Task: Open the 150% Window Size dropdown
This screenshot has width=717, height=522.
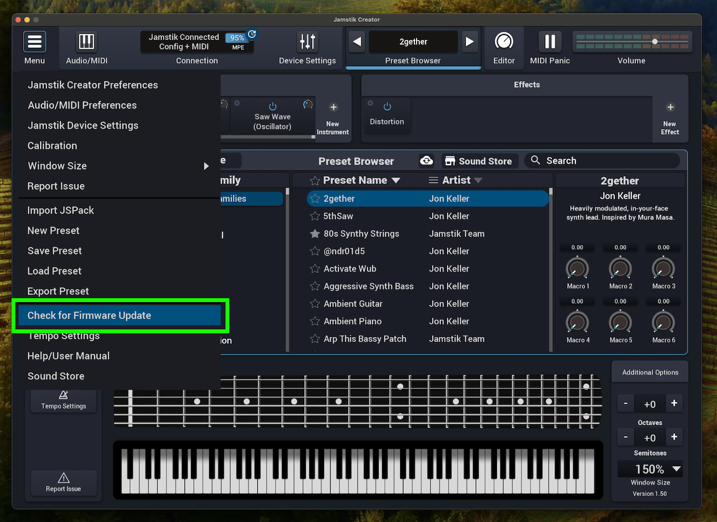Action: pyautogui.click(x=650, y=469)
